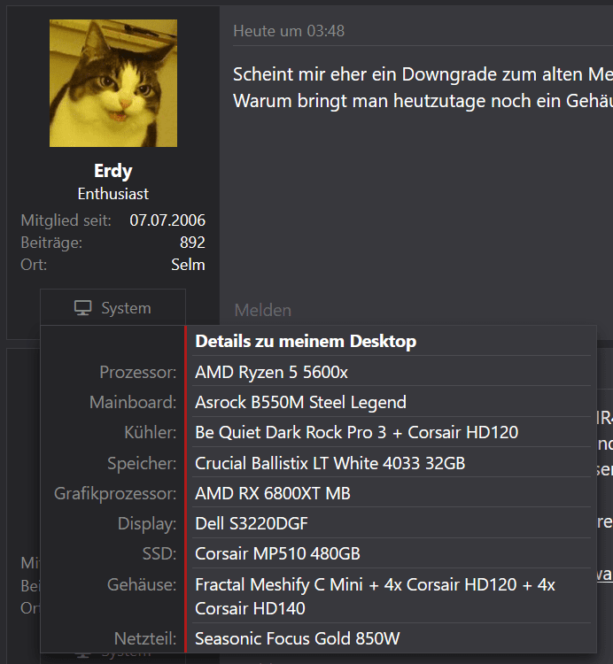Select the Fractal Meshify C Mini case entry
The image size is (613, 664).
point(376,596)
